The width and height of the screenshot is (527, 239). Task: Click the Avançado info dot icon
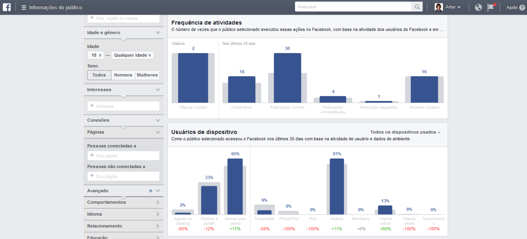(151, 191)
